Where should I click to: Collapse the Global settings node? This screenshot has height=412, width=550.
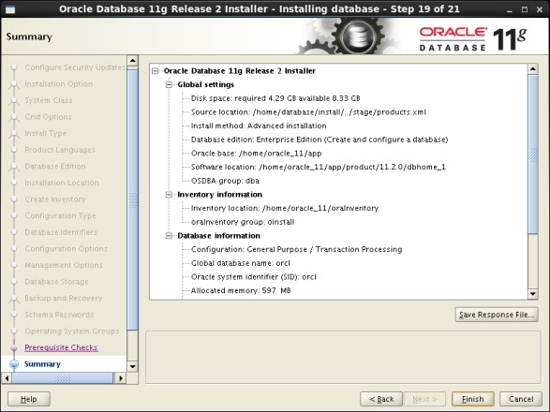169,85
